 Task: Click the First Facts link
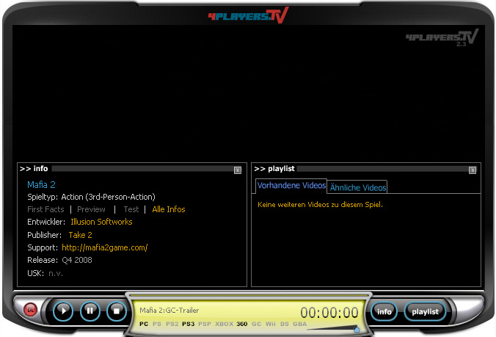[x=45, y=209]
